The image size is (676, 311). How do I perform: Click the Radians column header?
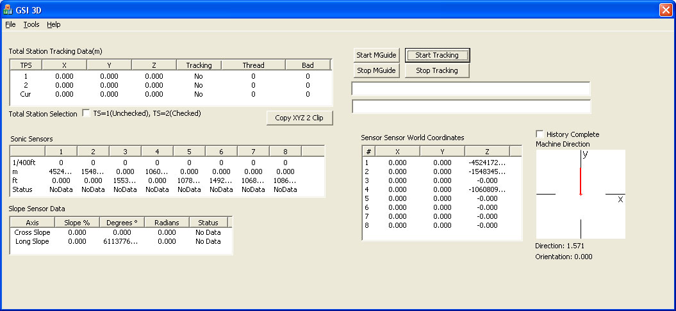click(x=167, y=223)
